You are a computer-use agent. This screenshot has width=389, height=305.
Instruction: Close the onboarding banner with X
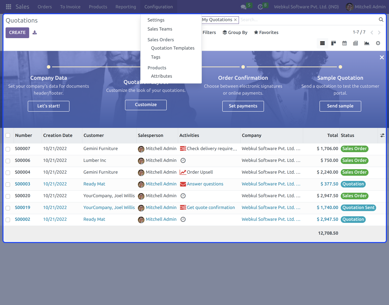[382, 58]
